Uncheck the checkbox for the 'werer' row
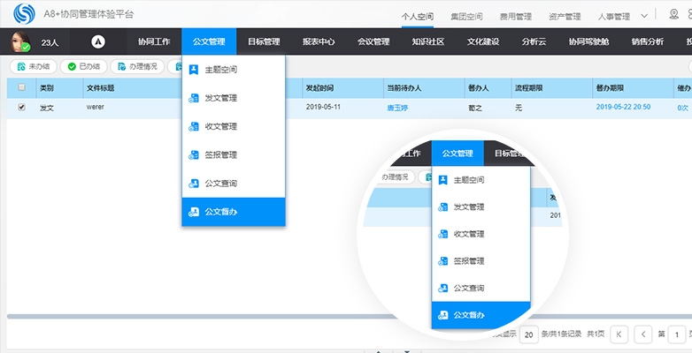 [x=22, y=107]
